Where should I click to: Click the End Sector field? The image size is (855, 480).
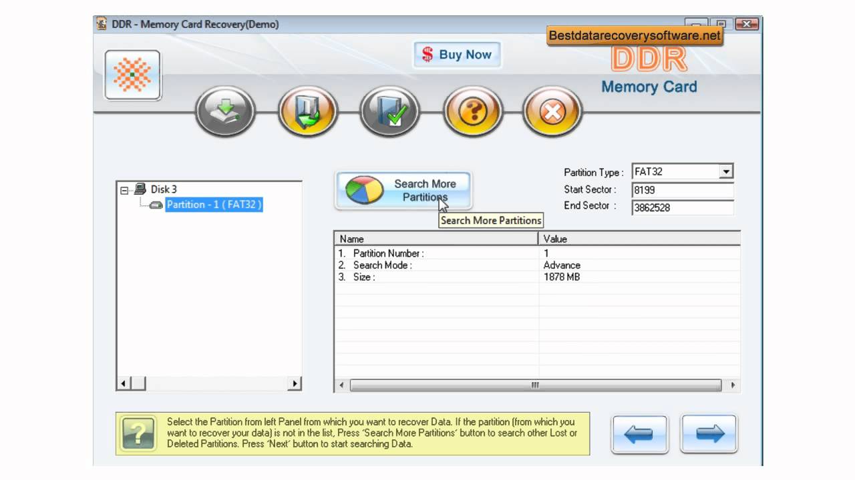(x=683, y=207)
